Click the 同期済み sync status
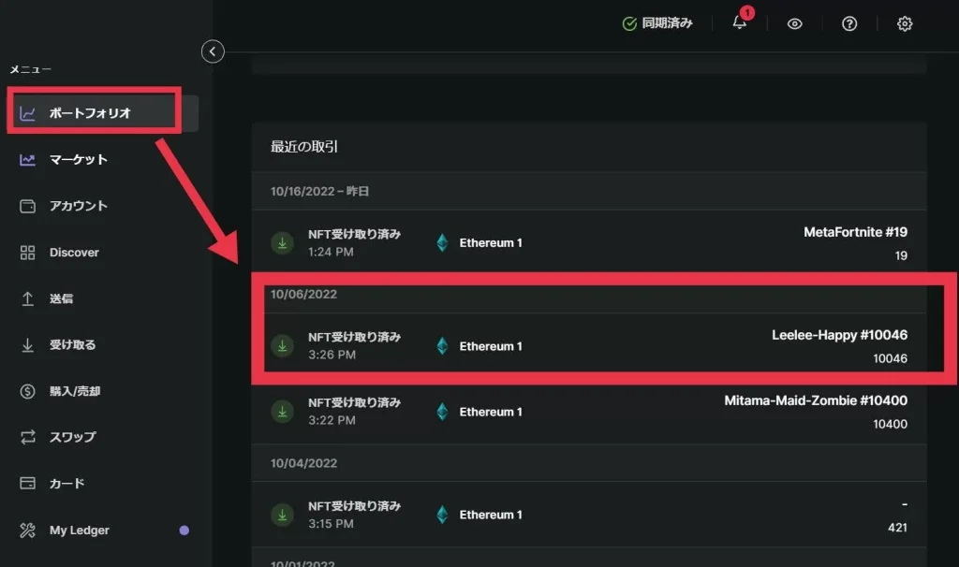The width and height of the screenshot is (959, 567). (x=657, y=23)
